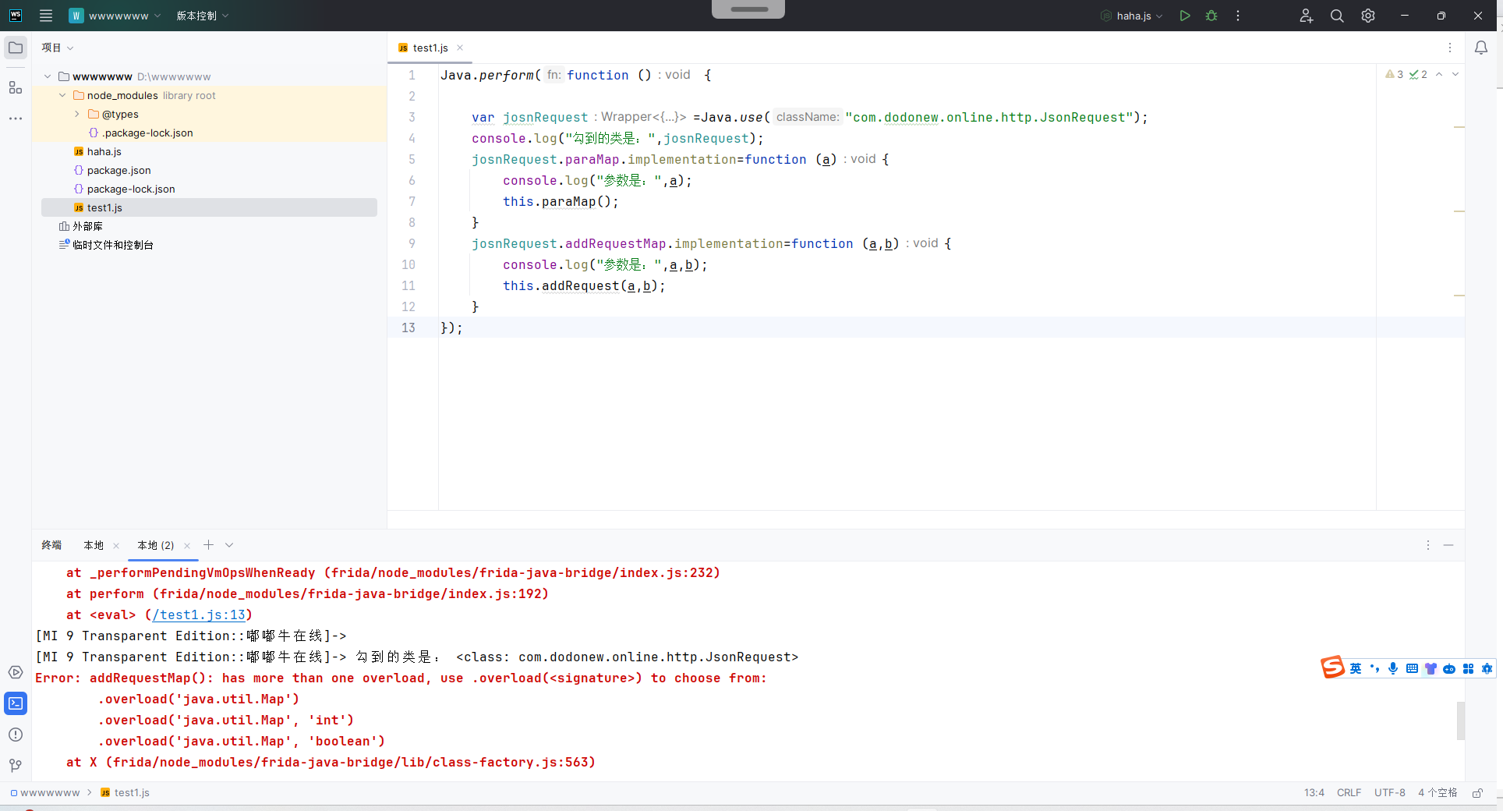Screen dimensions: 1503x811
Task: Switch to the 本地 terminal tab
Action: pos(94,545)
